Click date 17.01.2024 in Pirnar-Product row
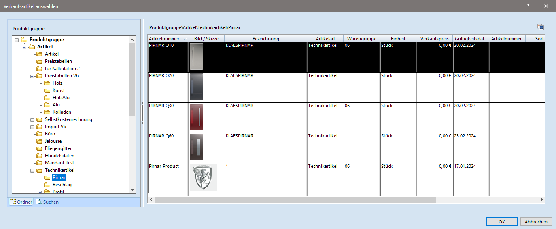 coord(465,166)
